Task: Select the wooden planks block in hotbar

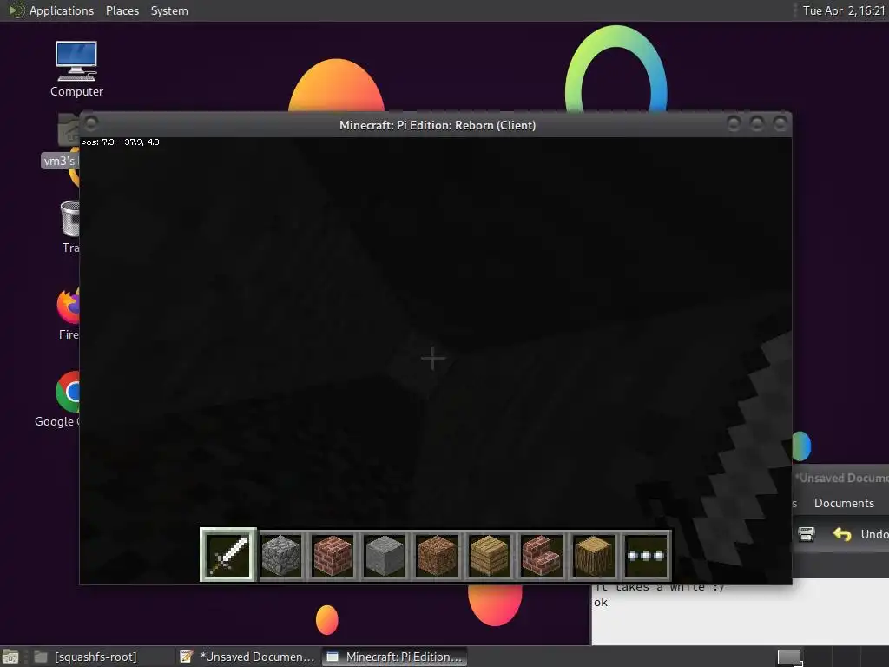Action: pyautogui.click(x=490, y=555)
